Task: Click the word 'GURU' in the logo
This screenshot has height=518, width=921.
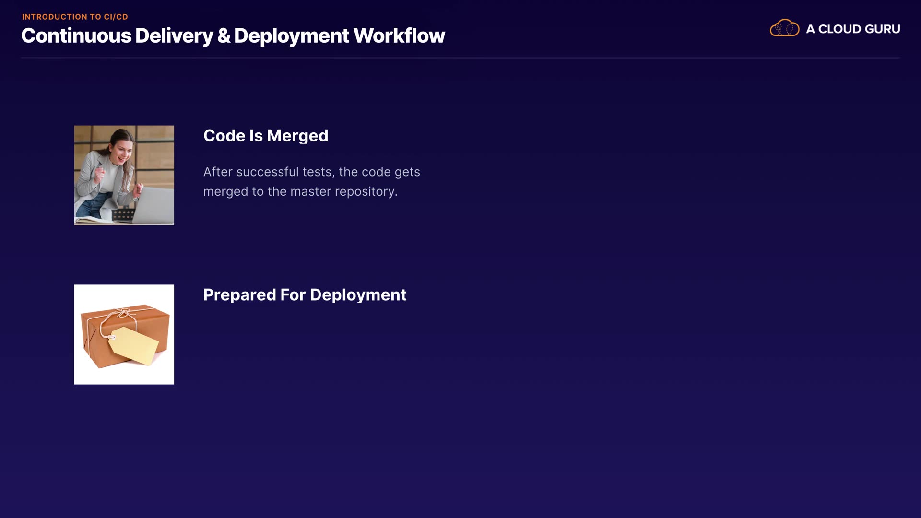Action: tap(882, 29)
